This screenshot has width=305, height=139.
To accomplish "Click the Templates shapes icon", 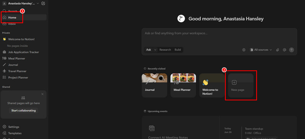I will click(x=4, y=133).
